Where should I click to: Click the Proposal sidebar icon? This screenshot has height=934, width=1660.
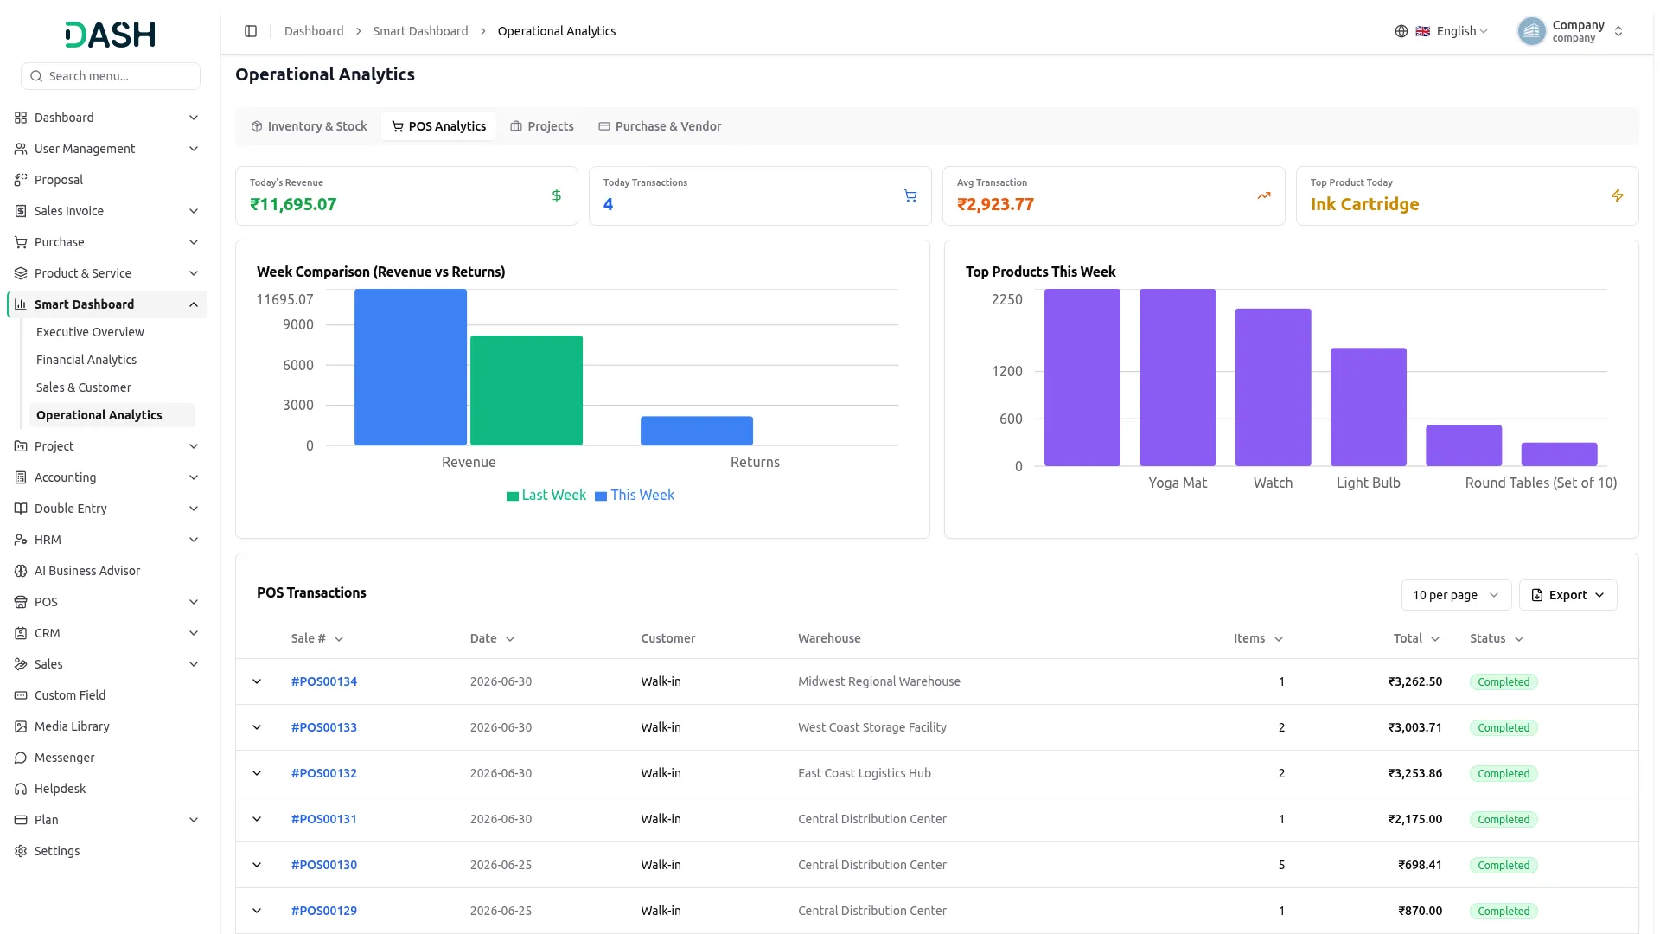[x=21, y=180]
